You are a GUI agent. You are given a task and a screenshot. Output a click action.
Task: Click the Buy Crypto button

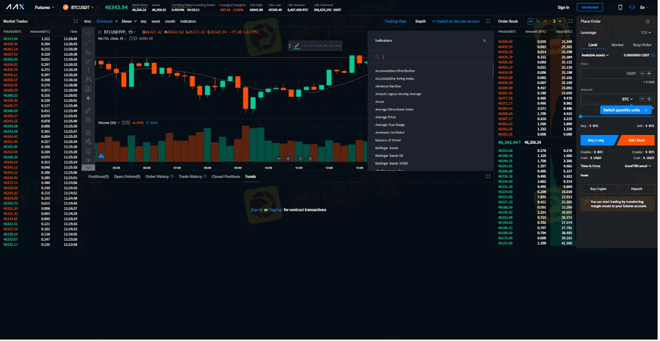[x=598, y=189]
